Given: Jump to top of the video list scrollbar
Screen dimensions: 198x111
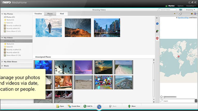Looking at the screenshot, I should coord(154,60).
